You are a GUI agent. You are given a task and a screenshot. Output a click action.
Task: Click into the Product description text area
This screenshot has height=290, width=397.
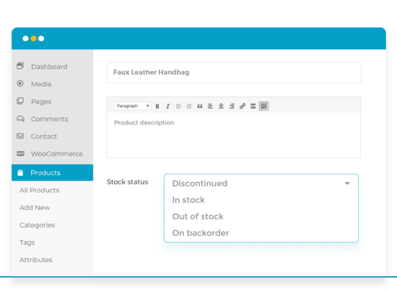(234, 135)
